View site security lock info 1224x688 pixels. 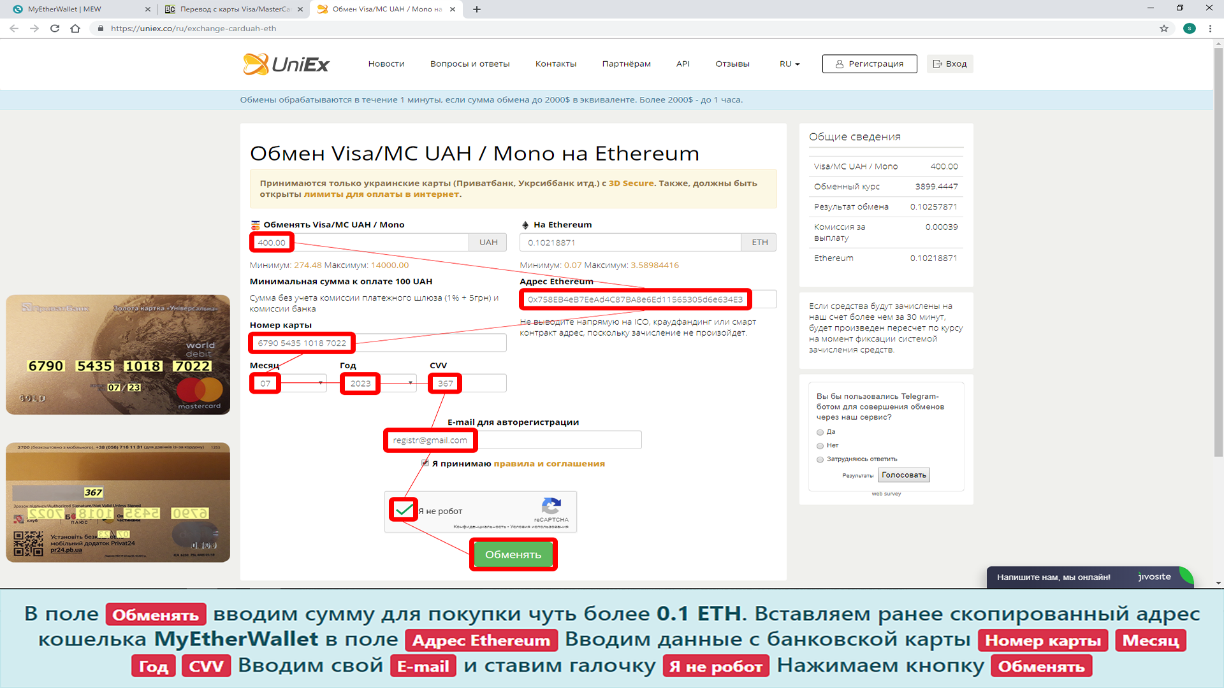click(100, 29)
